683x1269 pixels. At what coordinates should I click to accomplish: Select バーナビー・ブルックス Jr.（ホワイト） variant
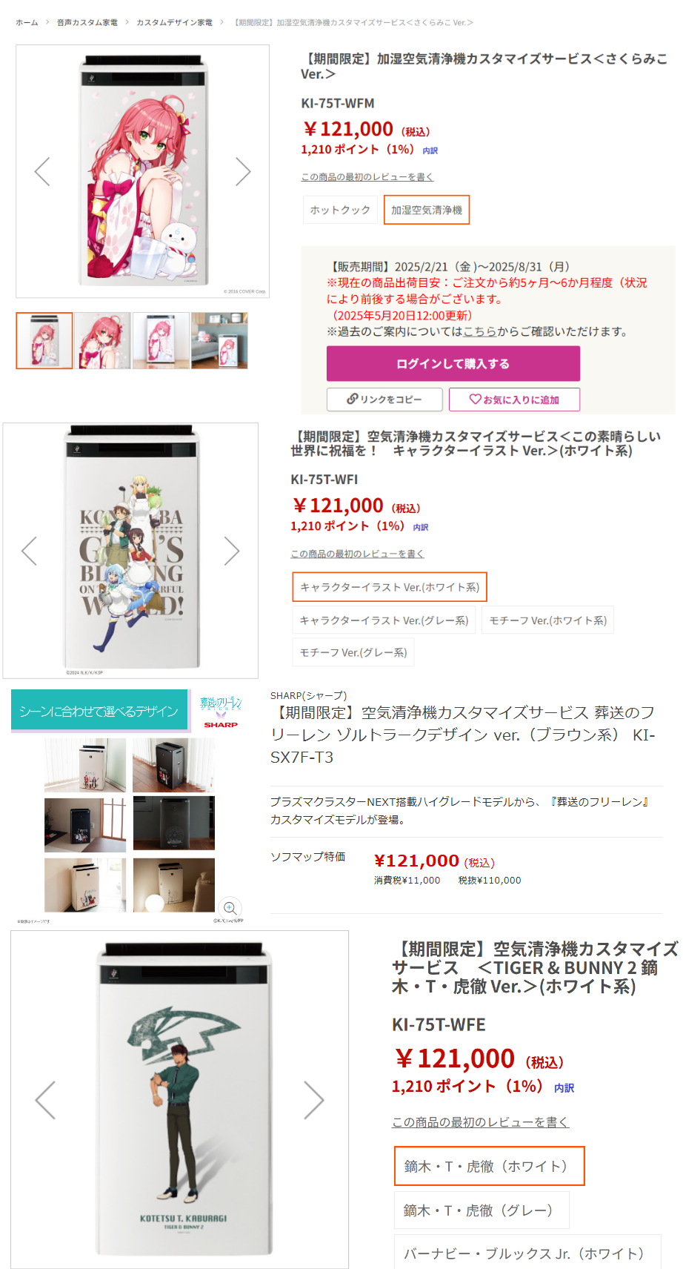point(527,1253)
